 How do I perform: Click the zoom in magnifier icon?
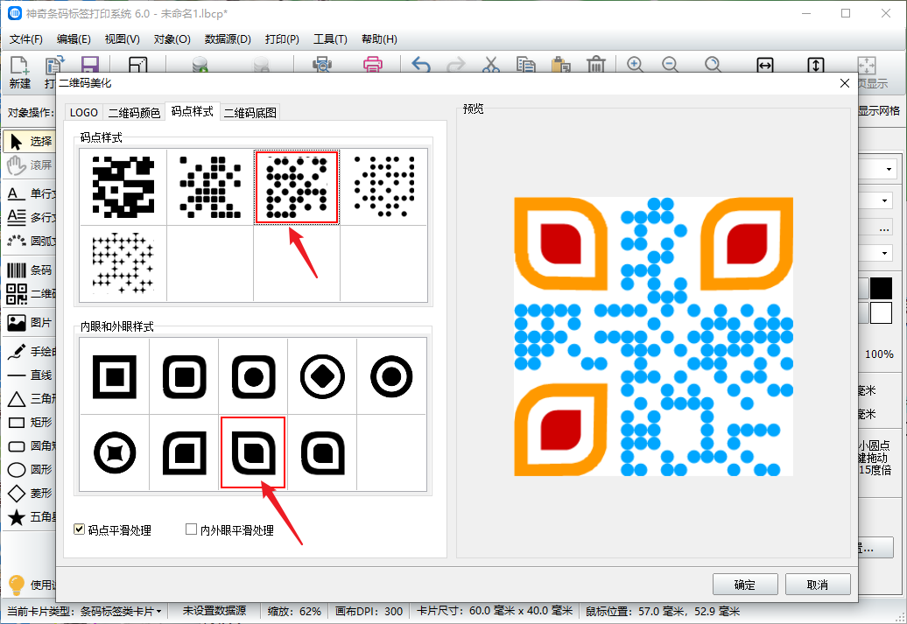click(635, 64)
